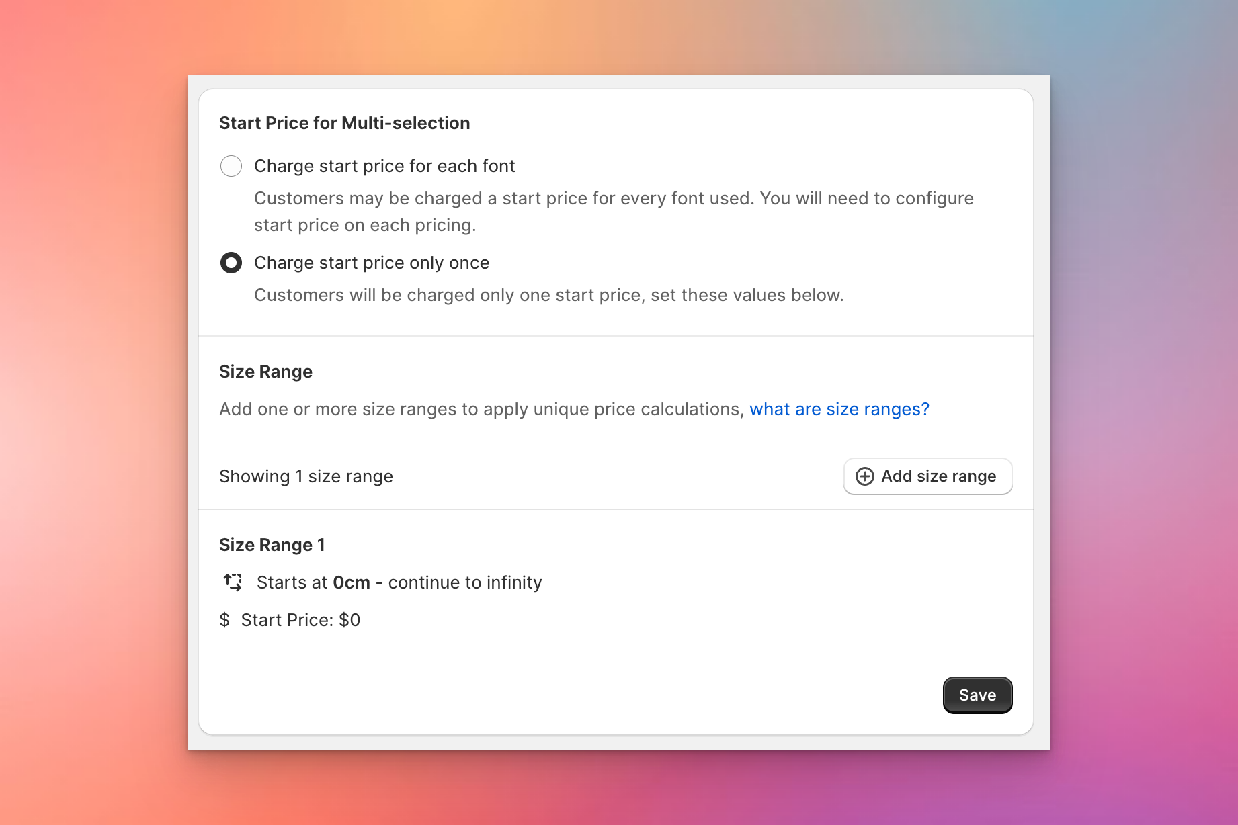Click the 'Charge start price only once' label
Screen dimensions: 1238x825
[x=372, y=263]
